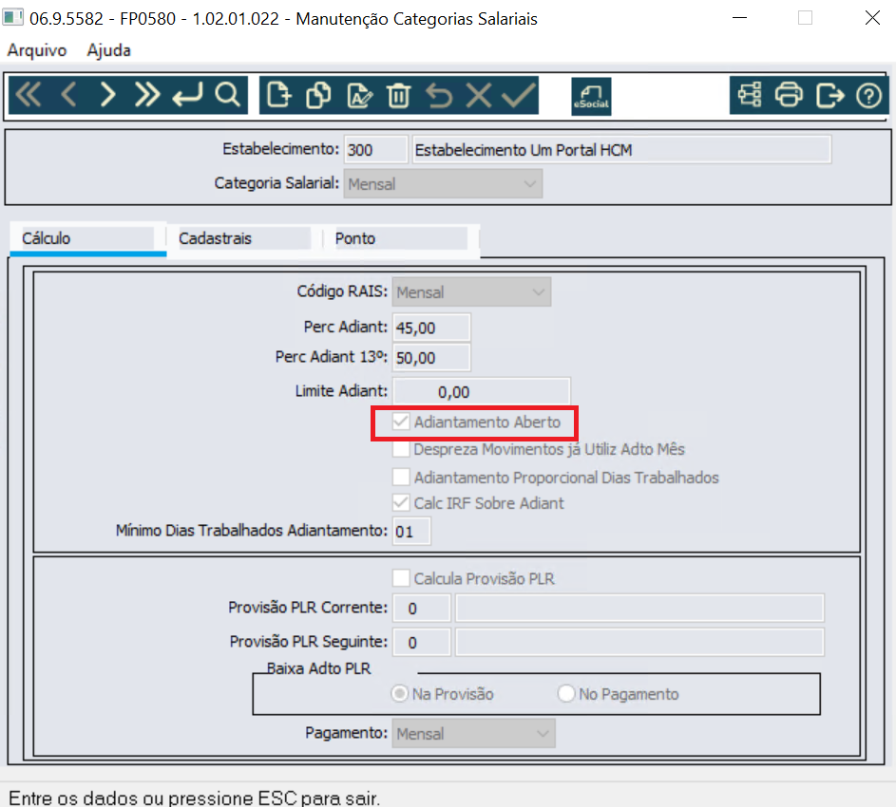
Task: Toggle Adiantamento Aberto checkbox
Action: [401, 422]
